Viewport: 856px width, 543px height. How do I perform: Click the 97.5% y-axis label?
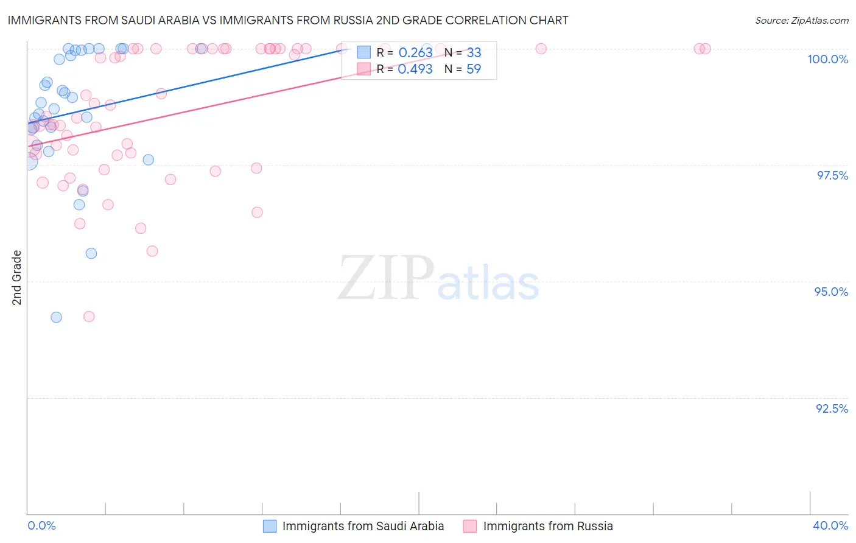[832, 175]
